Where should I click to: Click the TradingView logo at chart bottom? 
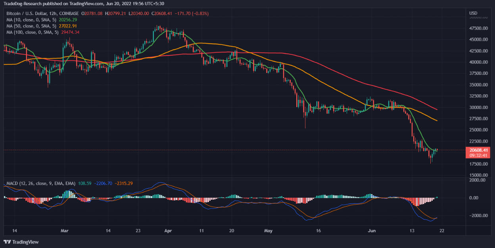coord(21,242)
